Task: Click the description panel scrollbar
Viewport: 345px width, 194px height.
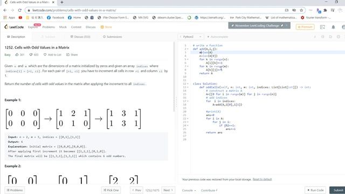Action: [x=174, y=77]
